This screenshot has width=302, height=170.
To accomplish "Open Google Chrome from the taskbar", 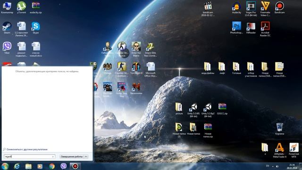I will pyautogui.click(x=51, y=166).
